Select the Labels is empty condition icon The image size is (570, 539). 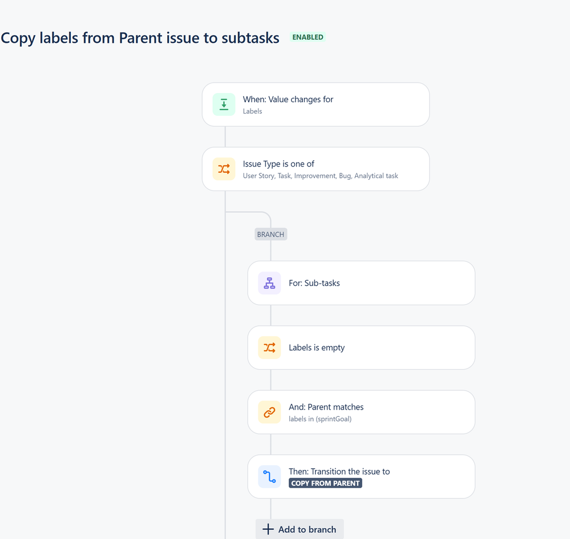(x=269, y=348)
